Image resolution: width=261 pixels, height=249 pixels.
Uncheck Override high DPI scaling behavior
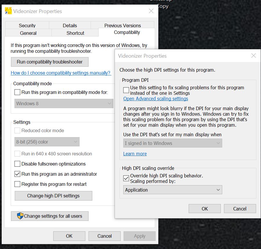pyautogui.click(x=126, y=178)
